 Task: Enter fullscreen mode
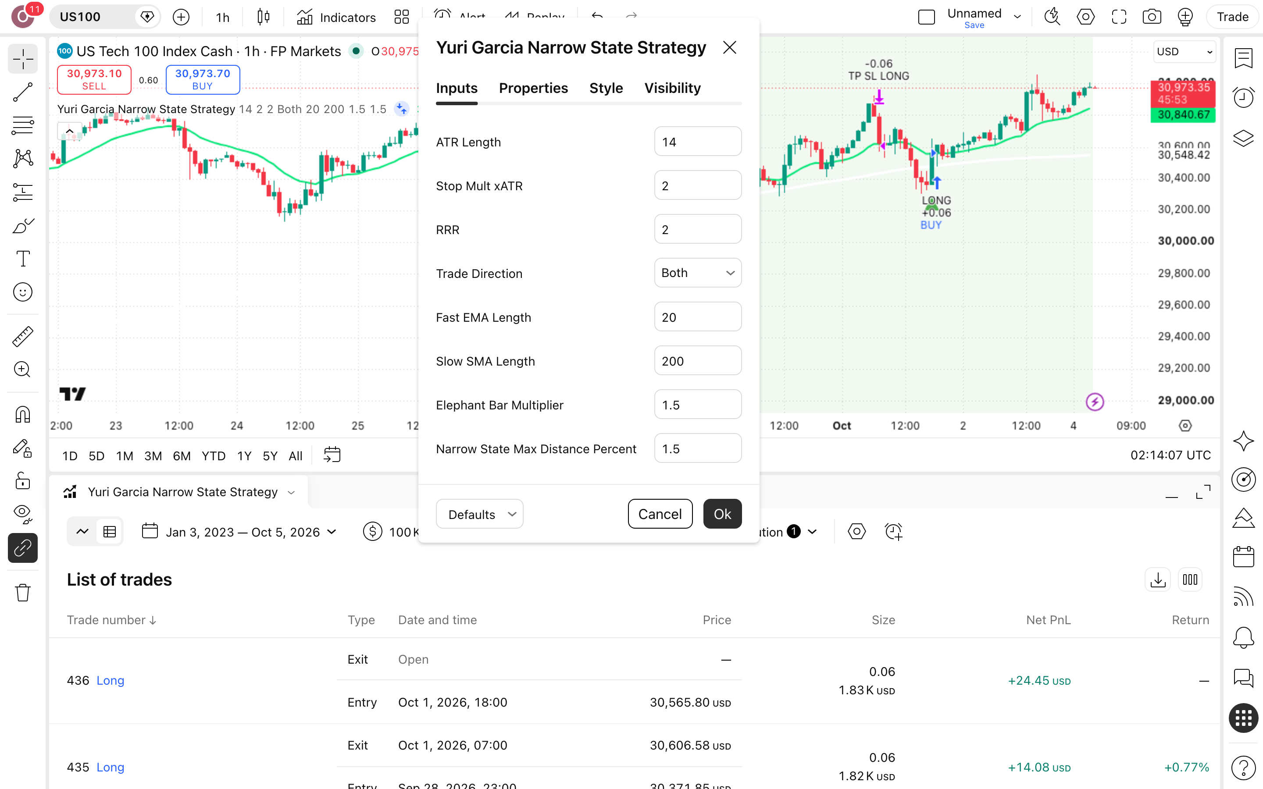(1118, 17)
